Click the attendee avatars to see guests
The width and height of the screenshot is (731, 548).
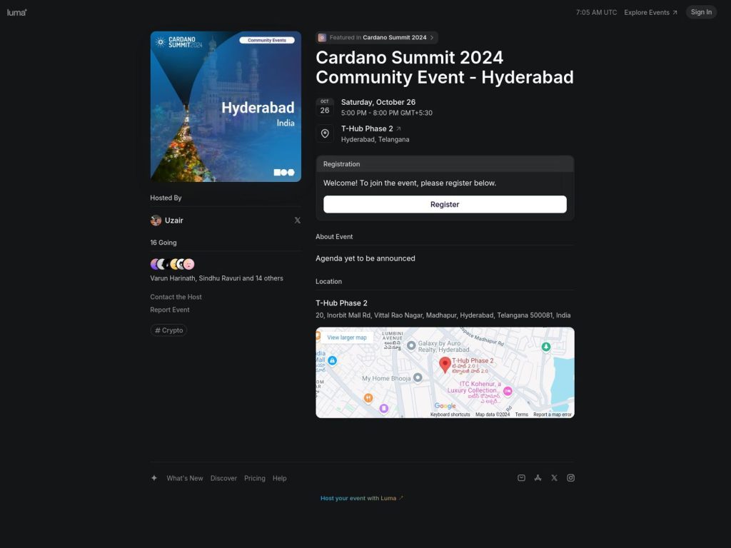point(171,263)
